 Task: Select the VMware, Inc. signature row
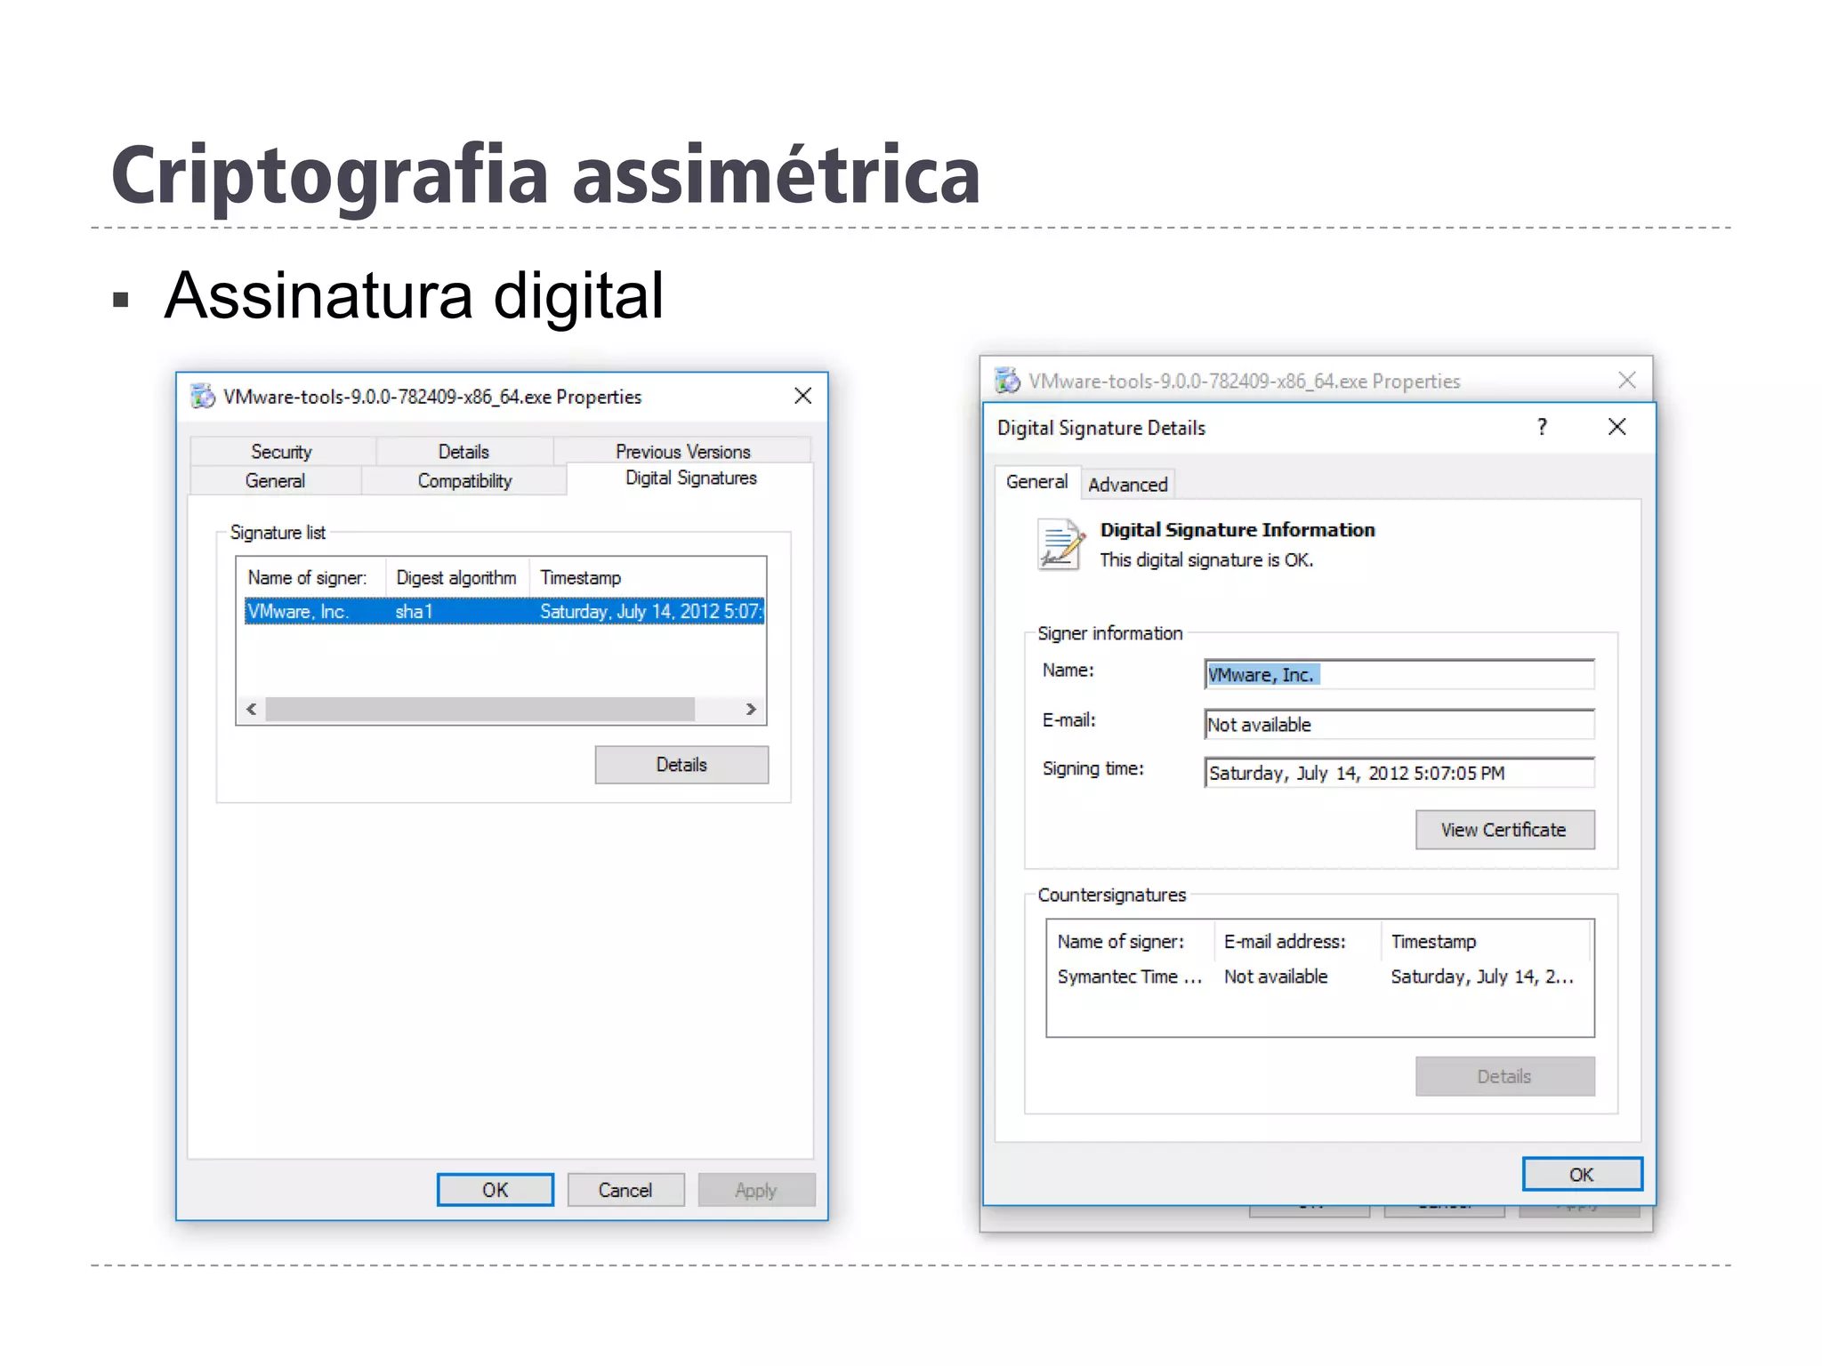[504, 612]
